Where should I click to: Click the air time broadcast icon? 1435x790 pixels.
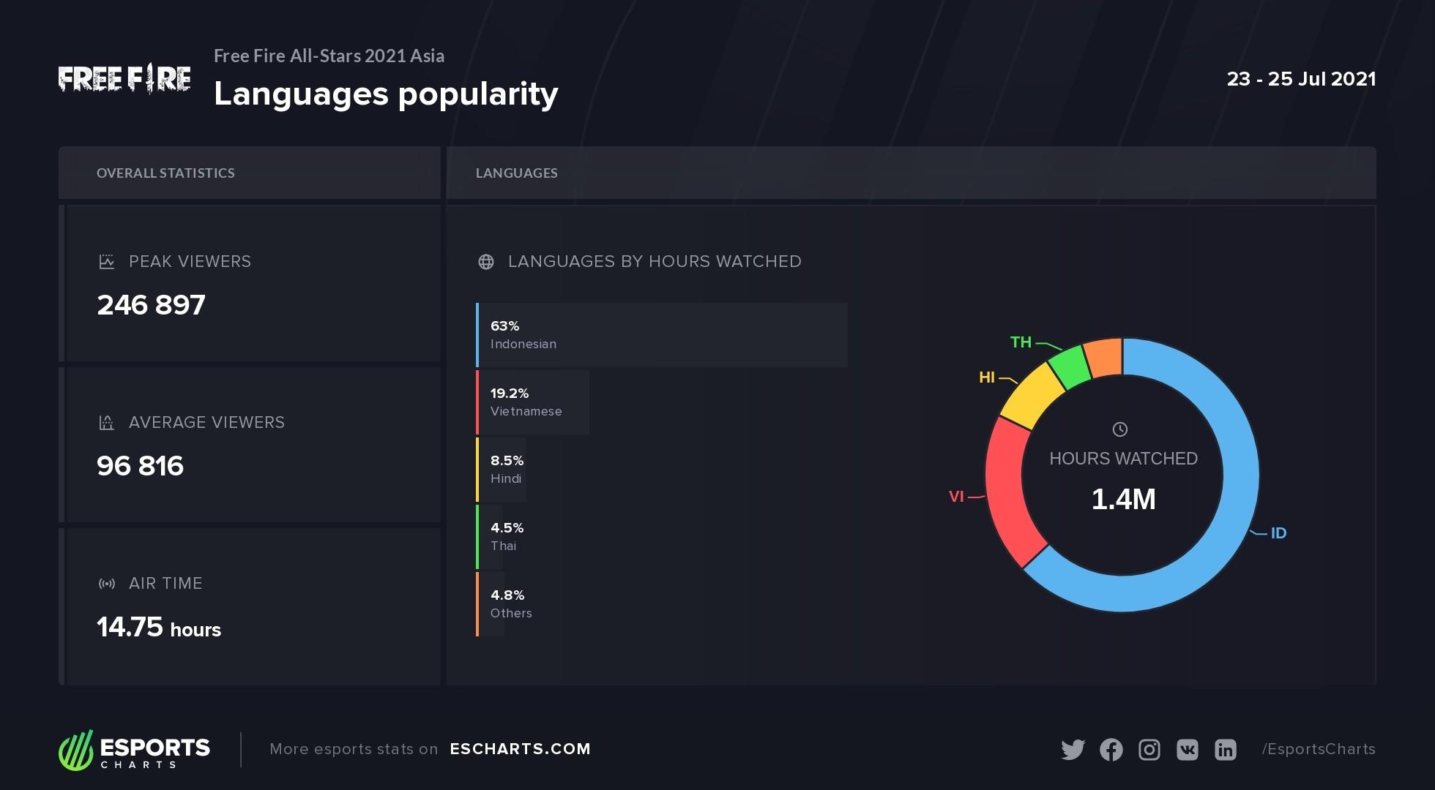[x=107, y=584]
